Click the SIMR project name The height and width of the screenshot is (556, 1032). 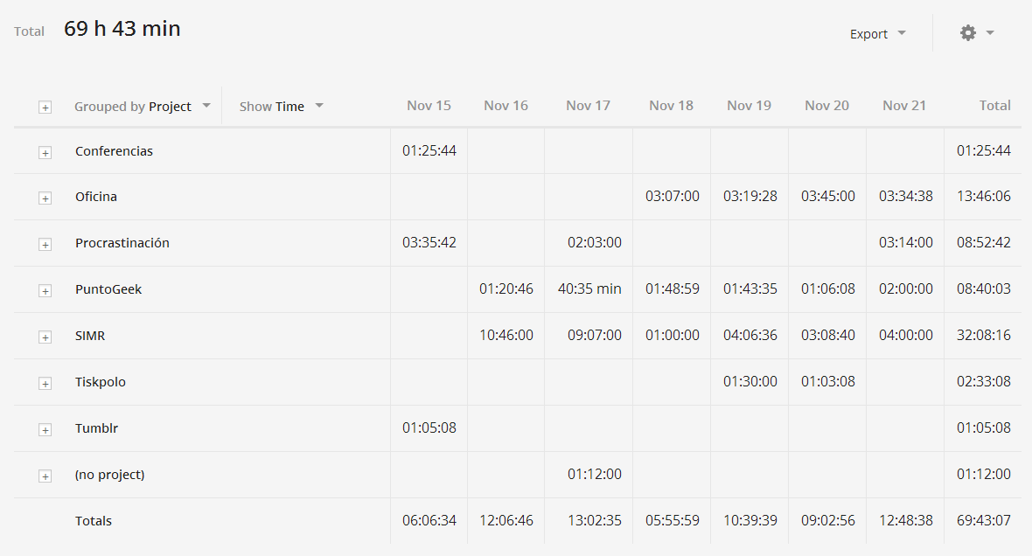point(90,336)
